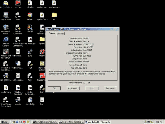Select the Internet Explorer desktop icon
This screenshot has height=124, width=165.
point(6,42)
